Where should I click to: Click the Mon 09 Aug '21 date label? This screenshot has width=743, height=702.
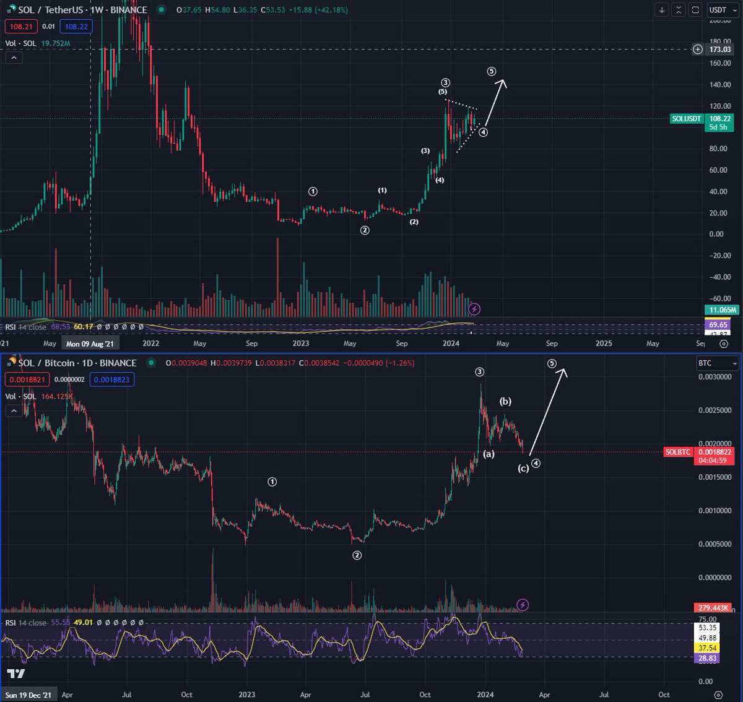tap(90, 343)
